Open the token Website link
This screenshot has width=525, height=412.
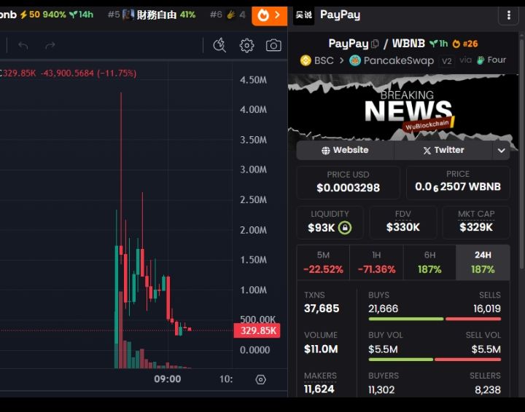click(x=345, y=151)
